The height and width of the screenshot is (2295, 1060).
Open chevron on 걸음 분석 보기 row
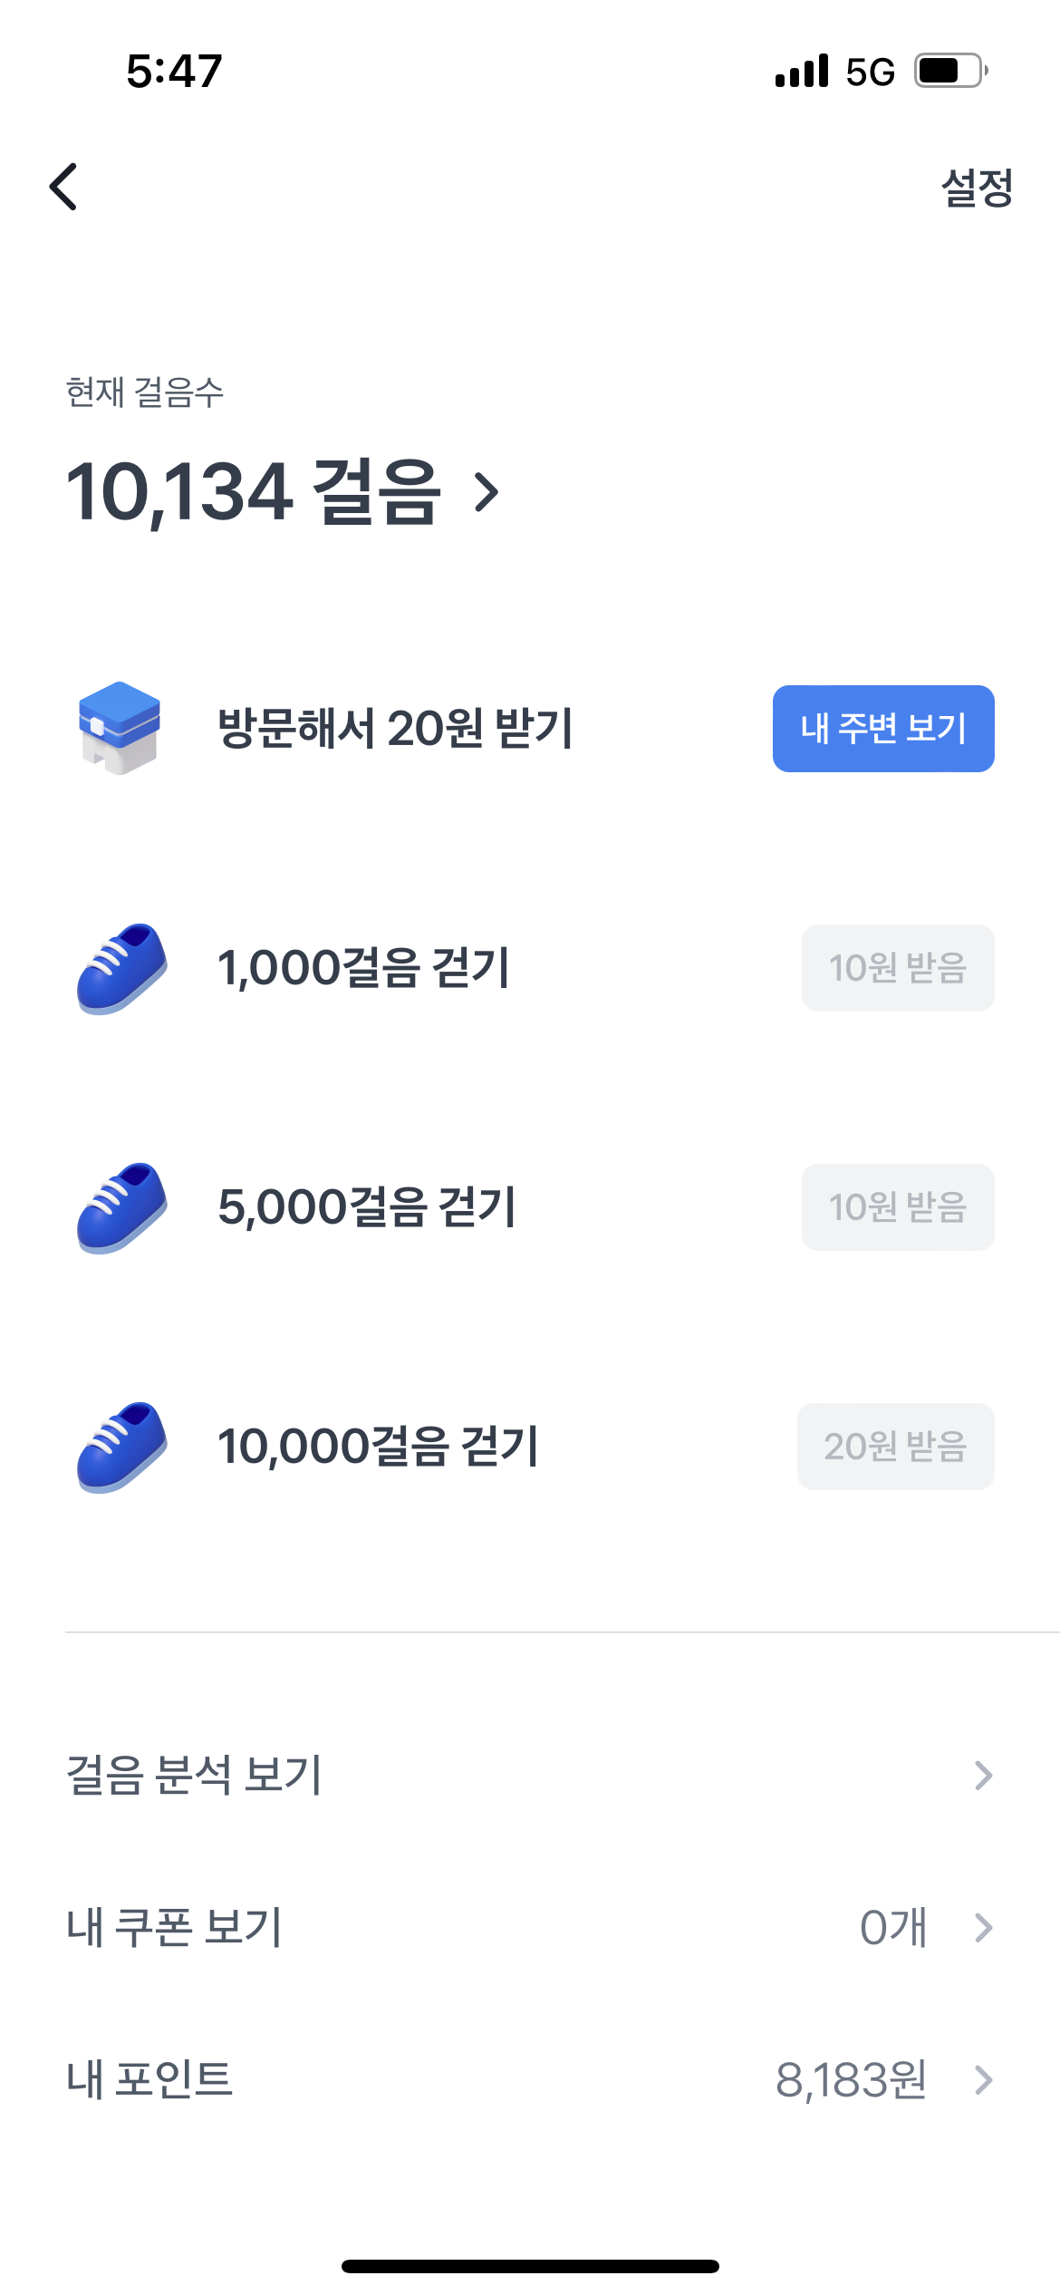(x=983, y=1775)
